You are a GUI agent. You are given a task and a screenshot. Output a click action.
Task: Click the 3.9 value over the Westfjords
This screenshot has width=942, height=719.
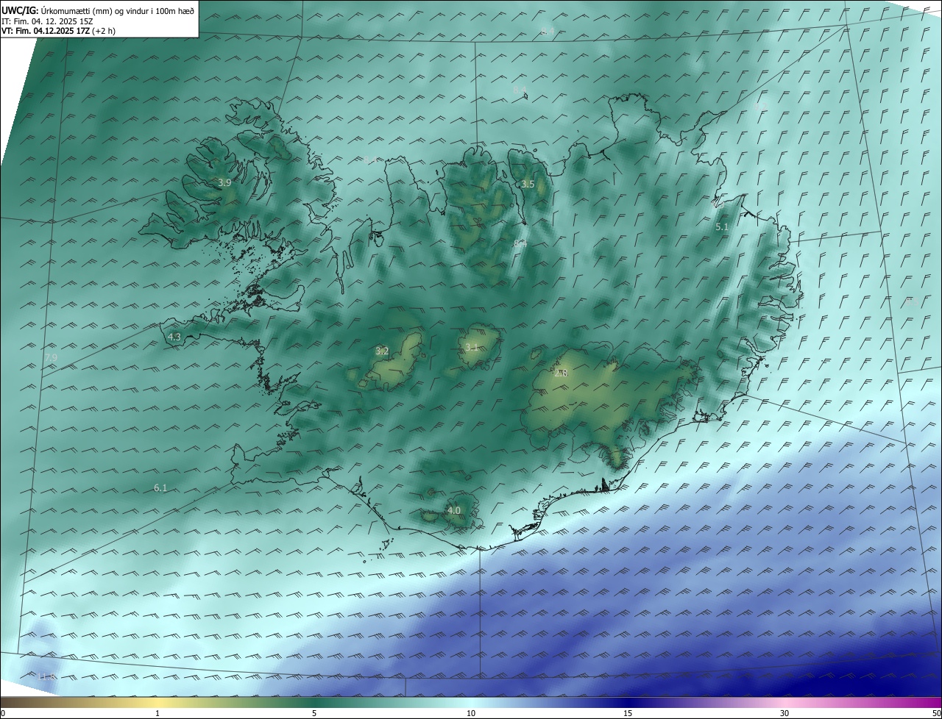tap(224, 182)
